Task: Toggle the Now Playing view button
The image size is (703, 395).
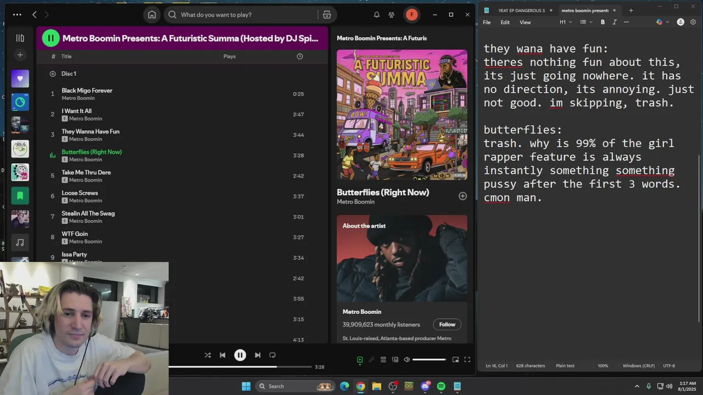Action: [360, 360]
